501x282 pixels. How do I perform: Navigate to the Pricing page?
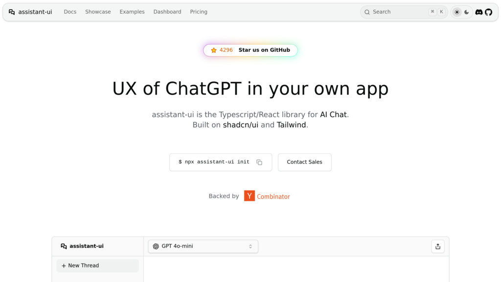click(199, 12)
